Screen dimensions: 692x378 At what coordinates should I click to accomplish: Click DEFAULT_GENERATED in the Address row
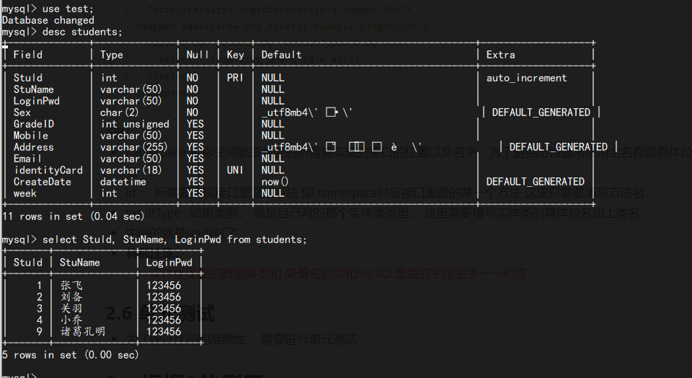pos(558,147)
